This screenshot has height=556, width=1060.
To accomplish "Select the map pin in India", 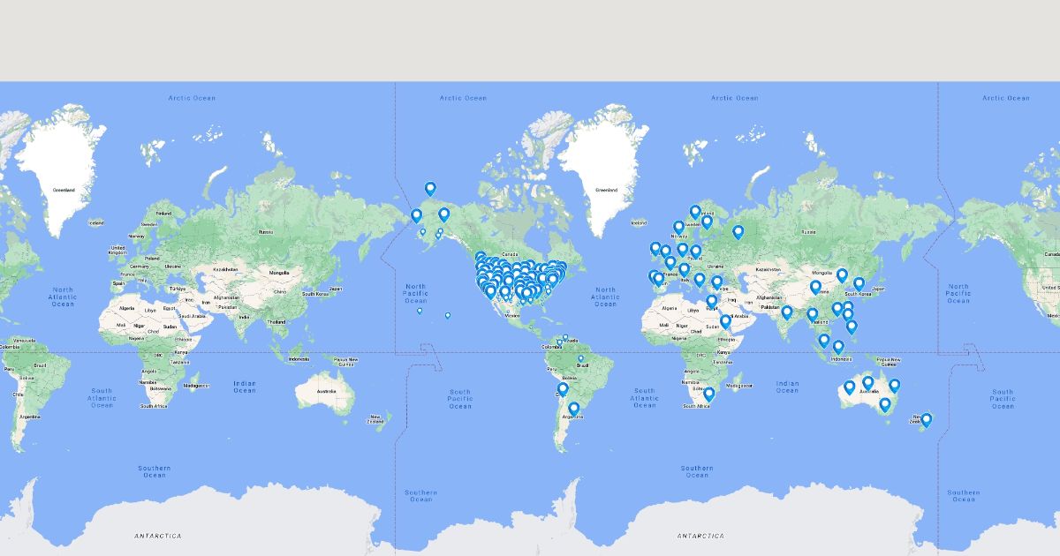I will [x=786, y=312].
